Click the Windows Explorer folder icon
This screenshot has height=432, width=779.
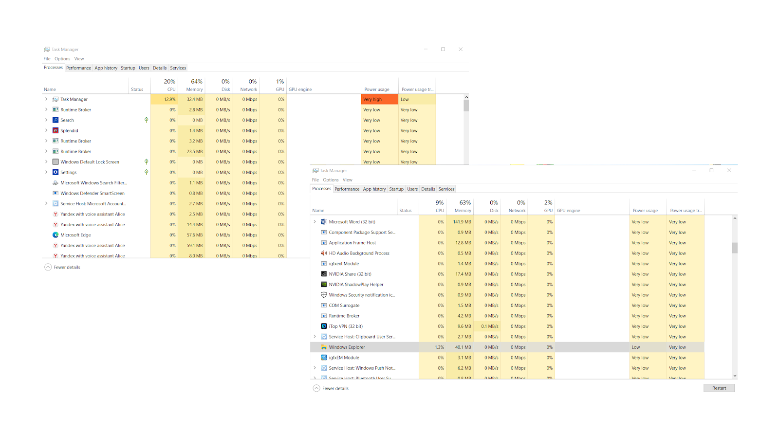pos(324,347)
